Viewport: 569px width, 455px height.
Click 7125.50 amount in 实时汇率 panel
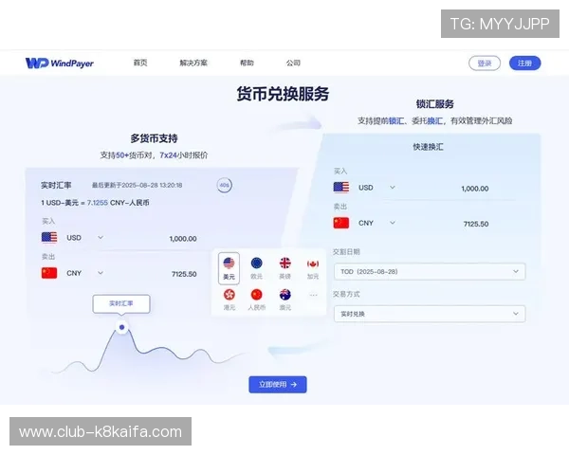tap(184, 274)
